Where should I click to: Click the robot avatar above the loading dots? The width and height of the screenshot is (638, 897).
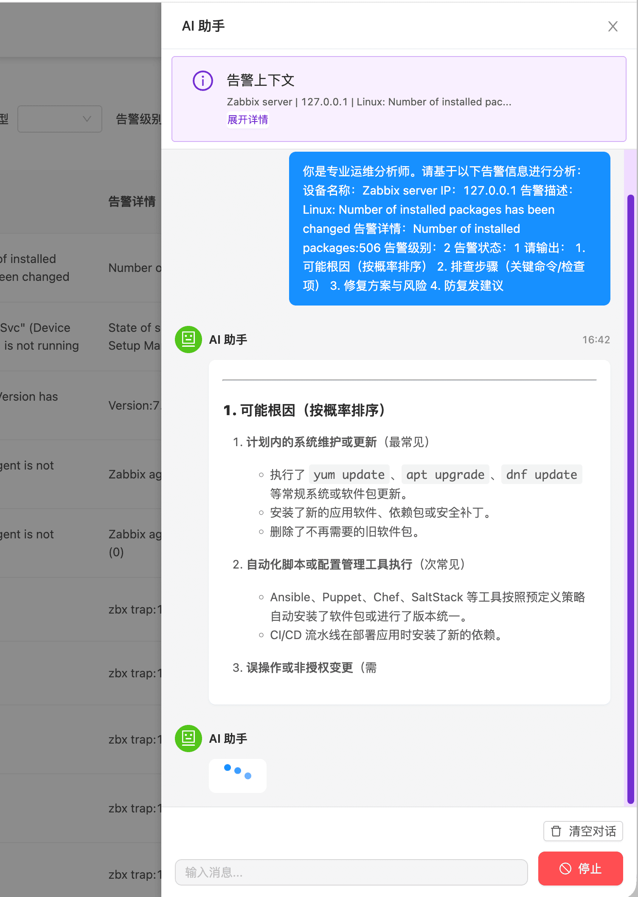188,739
